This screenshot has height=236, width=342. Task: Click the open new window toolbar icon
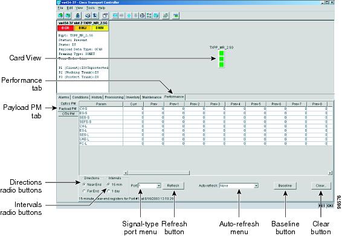pyautogui.click(x=105, y=16)
